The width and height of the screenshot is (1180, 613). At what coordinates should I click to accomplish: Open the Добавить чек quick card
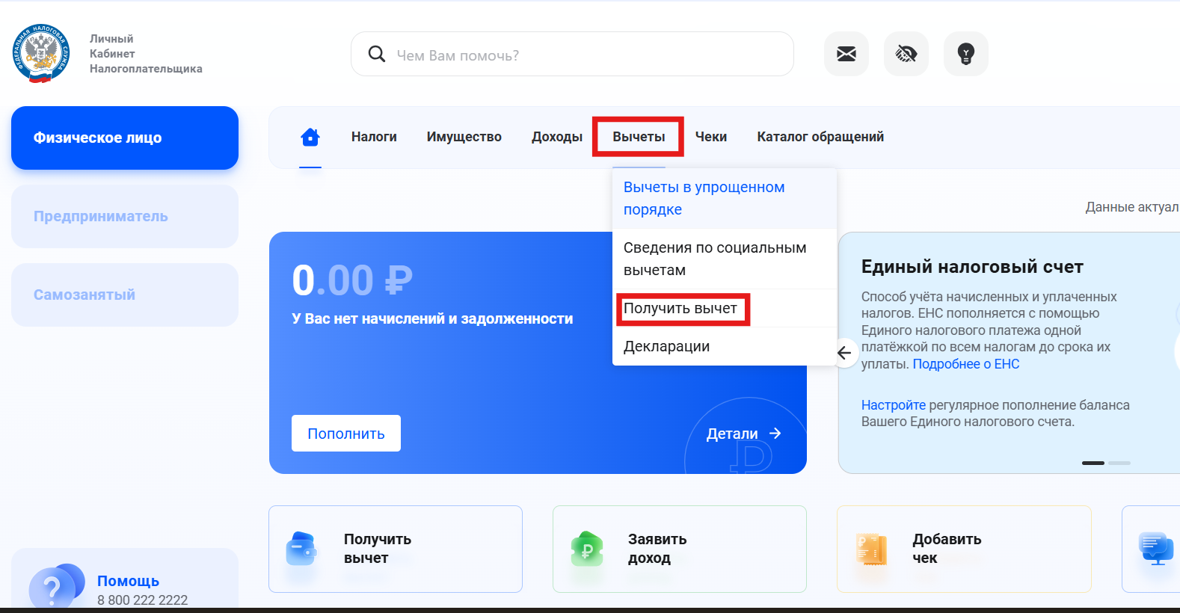(964, 549)
